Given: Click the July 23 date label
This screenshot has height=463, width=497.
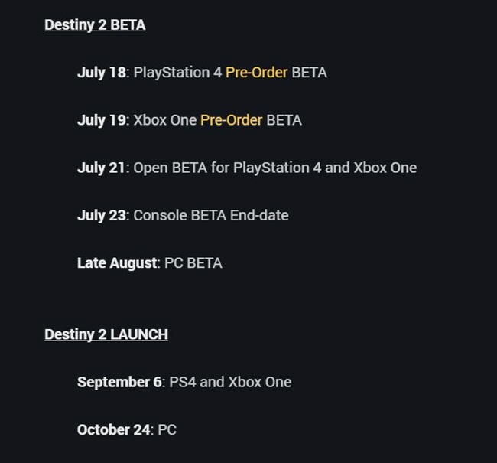Looking at the screenshot, I should [x=102, y=215].
